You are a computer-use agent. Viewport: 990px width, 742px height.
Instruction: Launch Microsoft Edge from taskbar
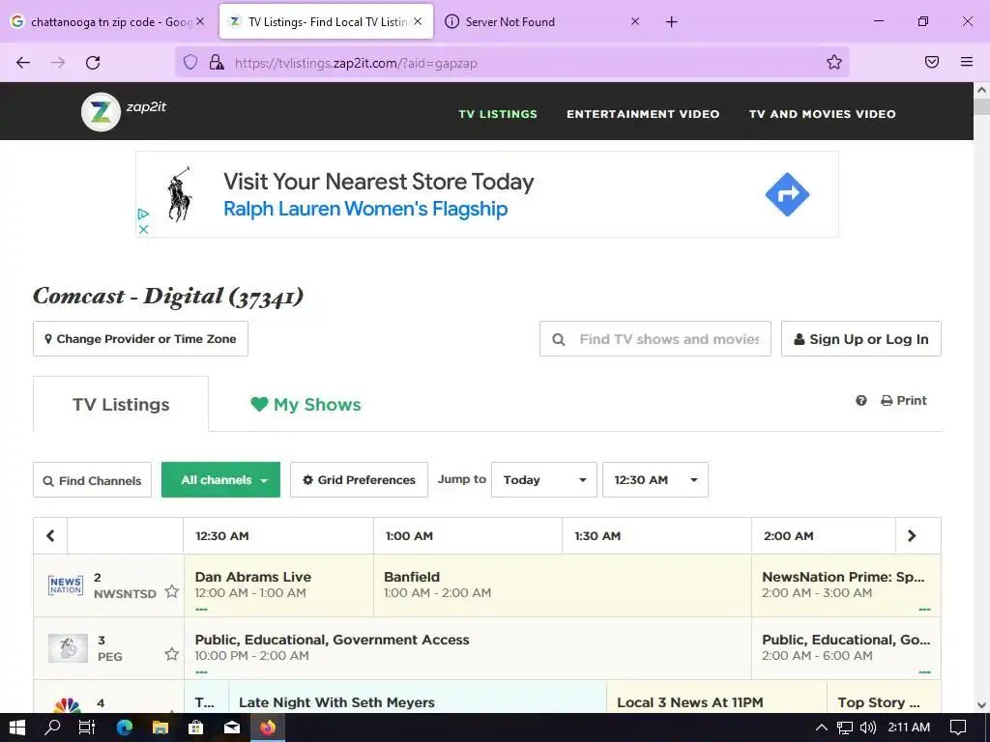125,728
